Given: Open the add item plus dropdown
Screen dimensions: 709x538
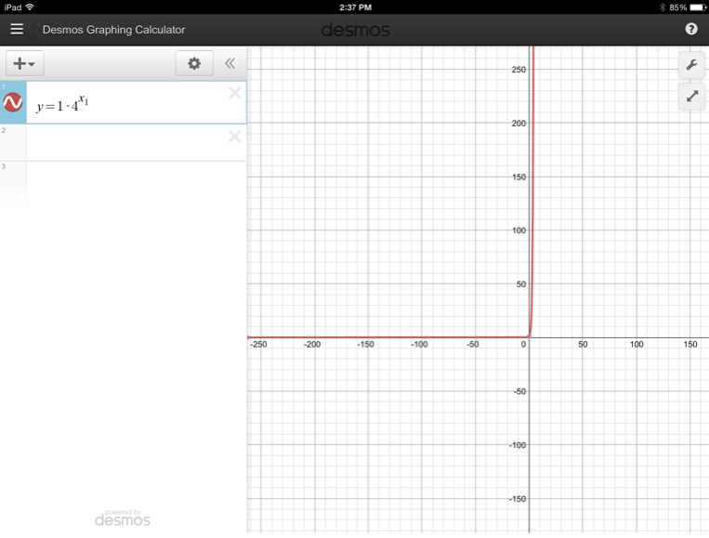Looking at the screenshot, I should pos(24,63).
